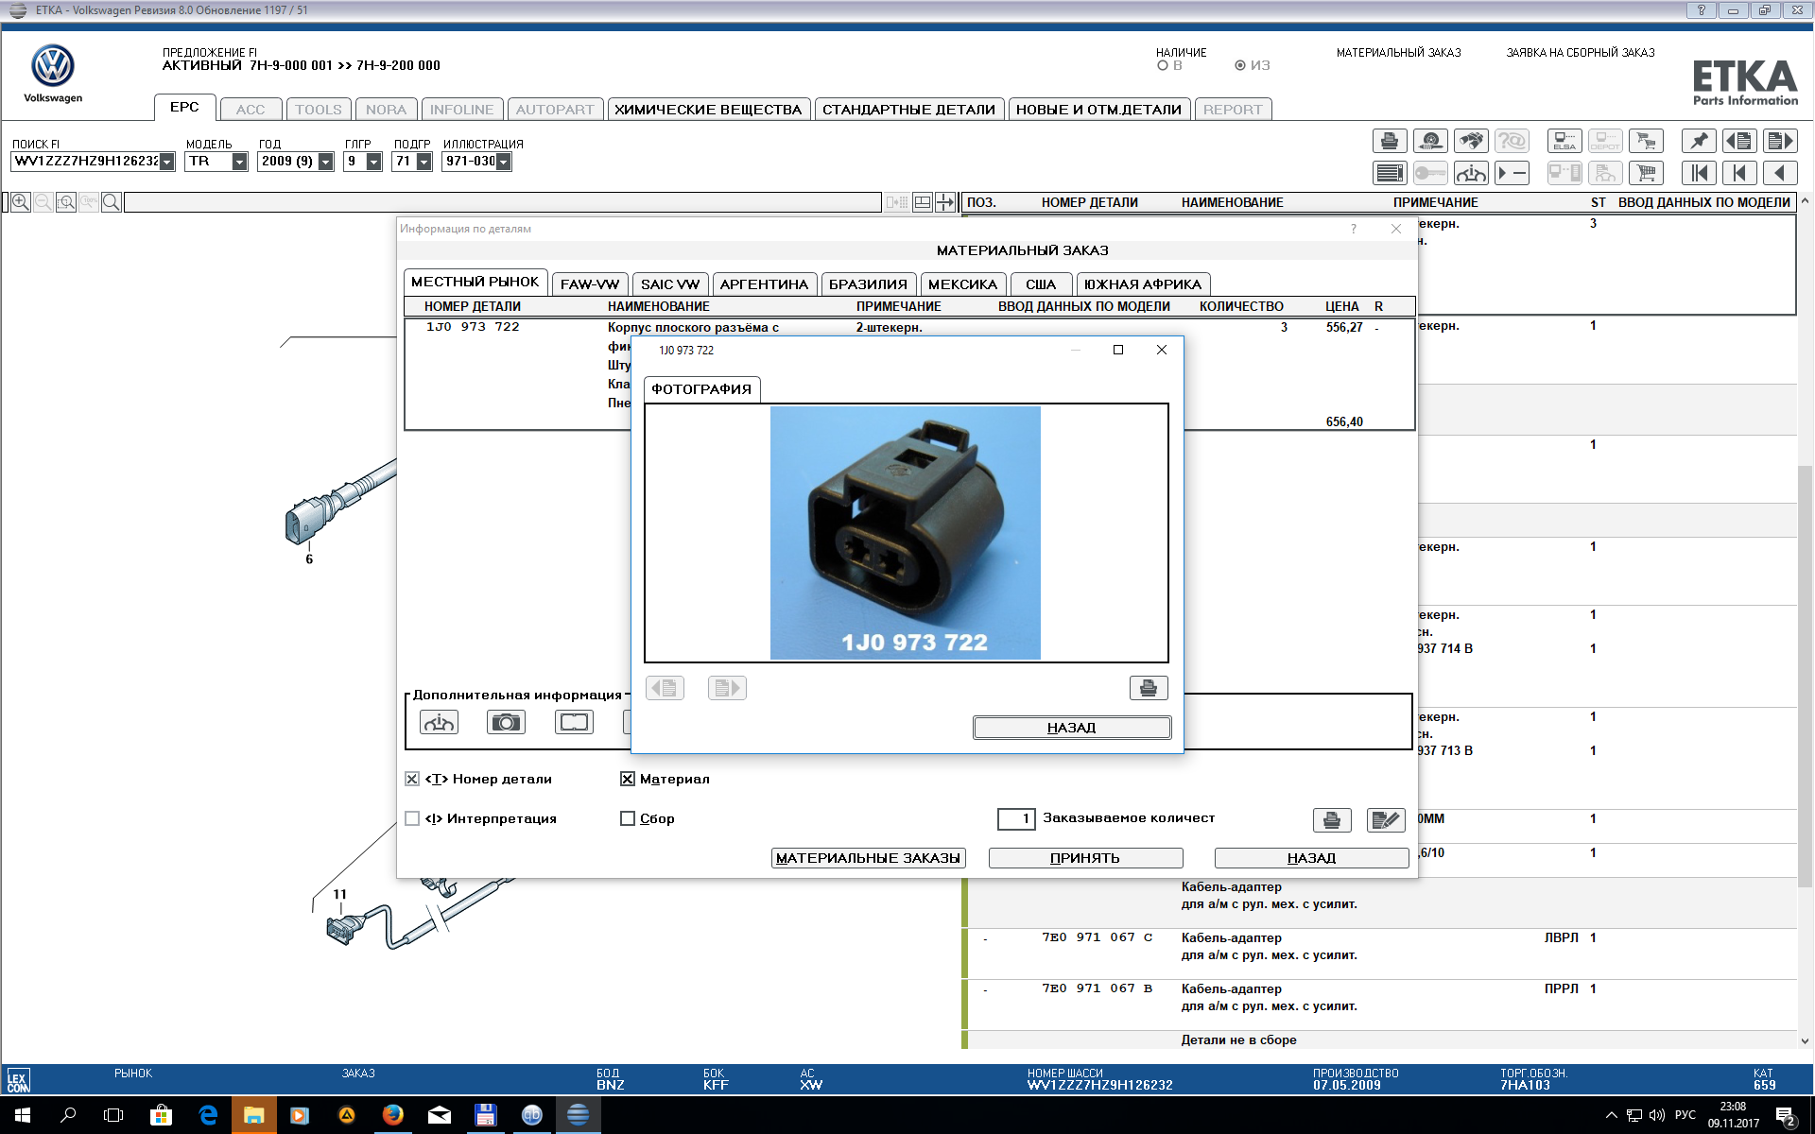
Task: Click the МАТЕРИАЛЬНЫЕ ЗАКАЗЫ button
Action: coord(866,857)
